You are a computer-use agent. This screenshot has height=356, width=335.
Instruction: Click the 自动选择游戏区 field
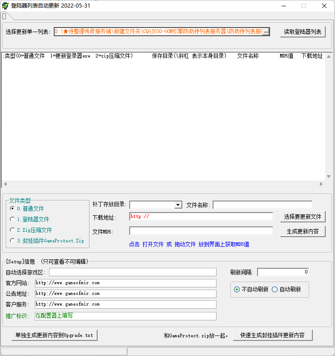click(x=133, y=272)
